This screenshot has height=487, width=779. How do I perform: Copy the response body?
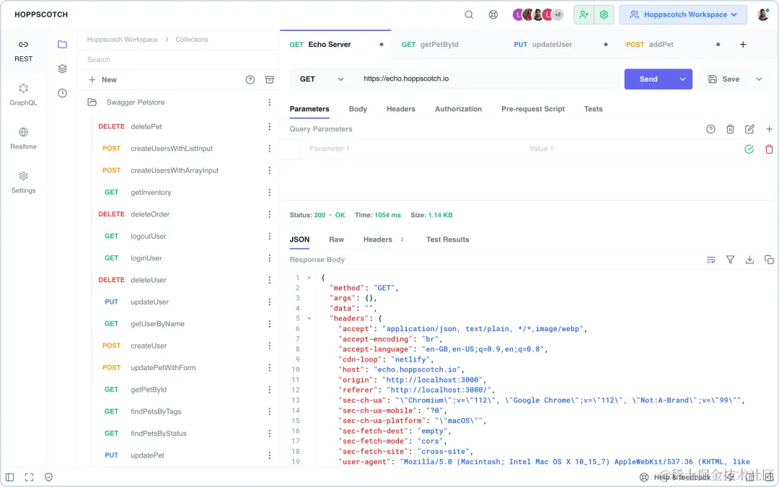tap(769, 260)
